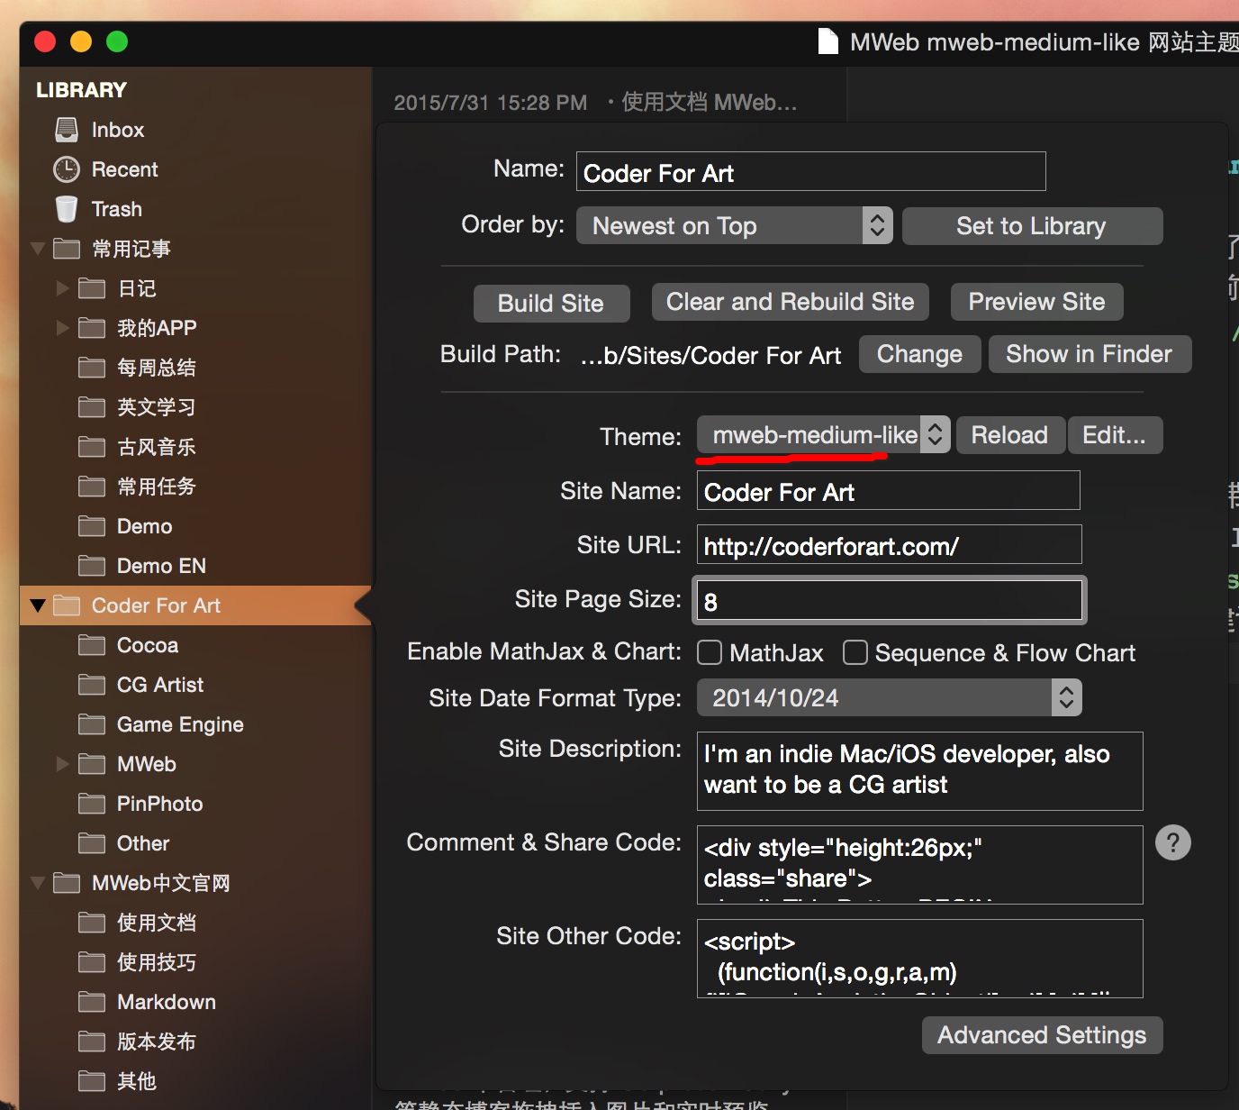Click the Change build path button
Screen dimensions: 1239x1110
click(920, 354)
